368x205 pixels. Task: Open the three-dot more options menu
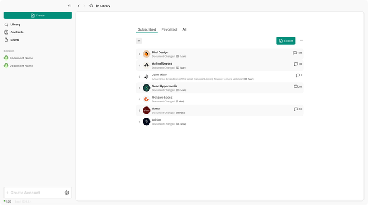[301, 41]
